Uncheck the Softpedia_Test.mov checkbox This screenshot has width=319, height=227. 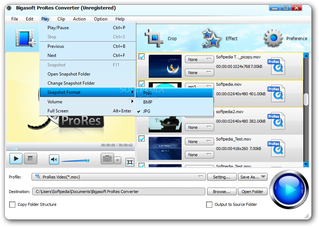(142, 139)
